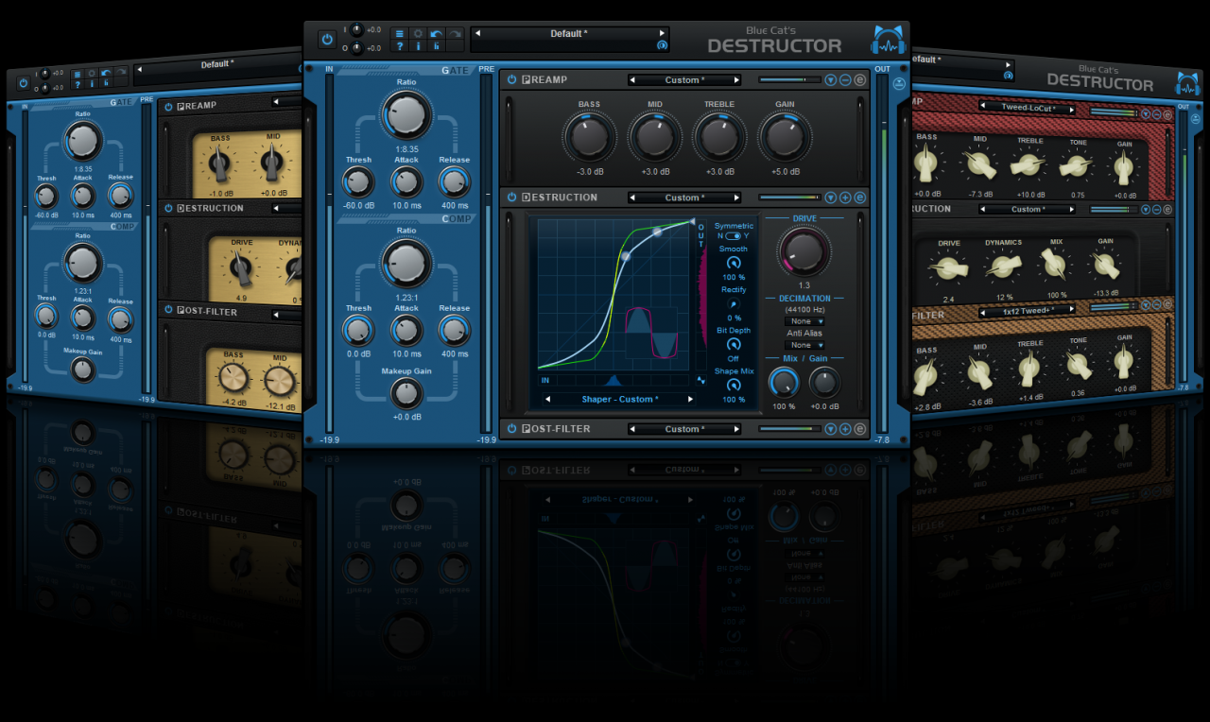Click previous arrow of Shaper - Custom selector

(x=547, y=400)
